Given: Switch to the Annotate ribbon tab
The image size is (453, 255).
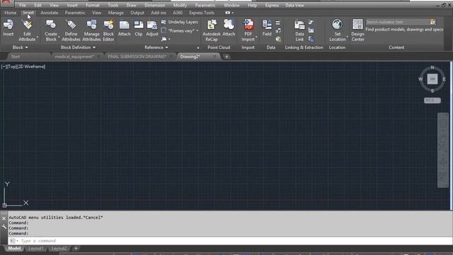Looking at the screenshot, I should tap(49, 13).
